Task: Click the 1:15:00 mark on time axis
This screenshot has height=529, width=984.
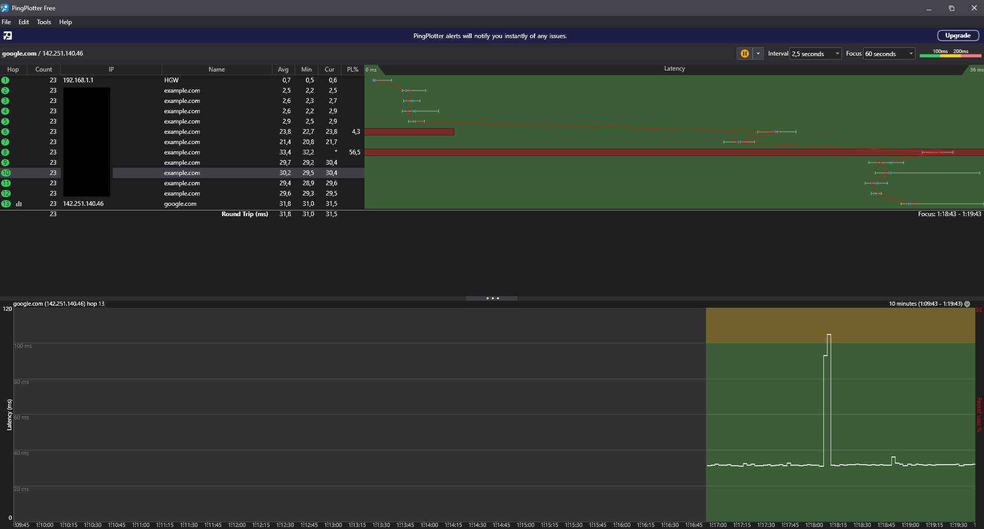Action: coord(525,525)
